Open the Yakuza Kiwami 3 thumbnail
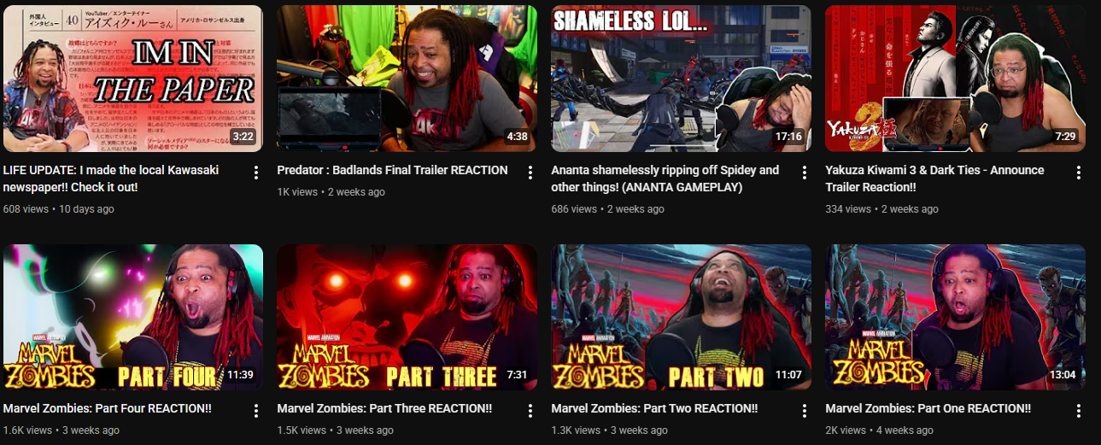The image size is (1101, 445). pyautogui.click(x=956, y=79)
